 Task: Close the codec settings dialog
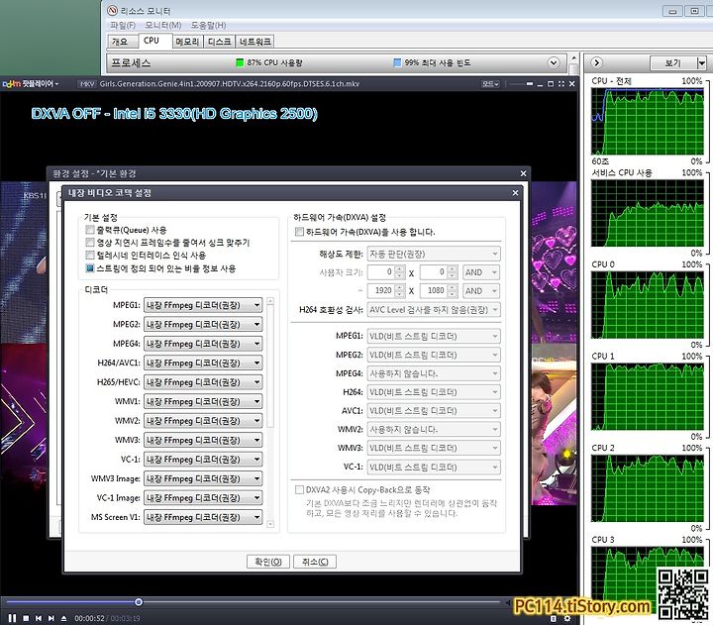click(x=515, y=193)
